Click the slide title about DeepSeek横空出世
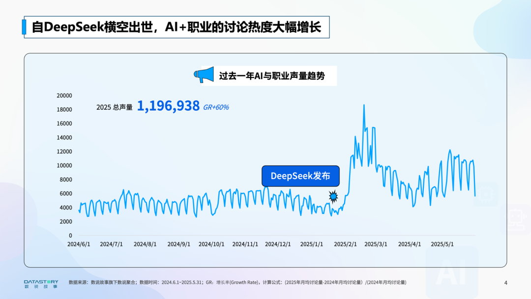Image resolution: width=531 pixels, height=299 pixels. click(x=176, y=27)
